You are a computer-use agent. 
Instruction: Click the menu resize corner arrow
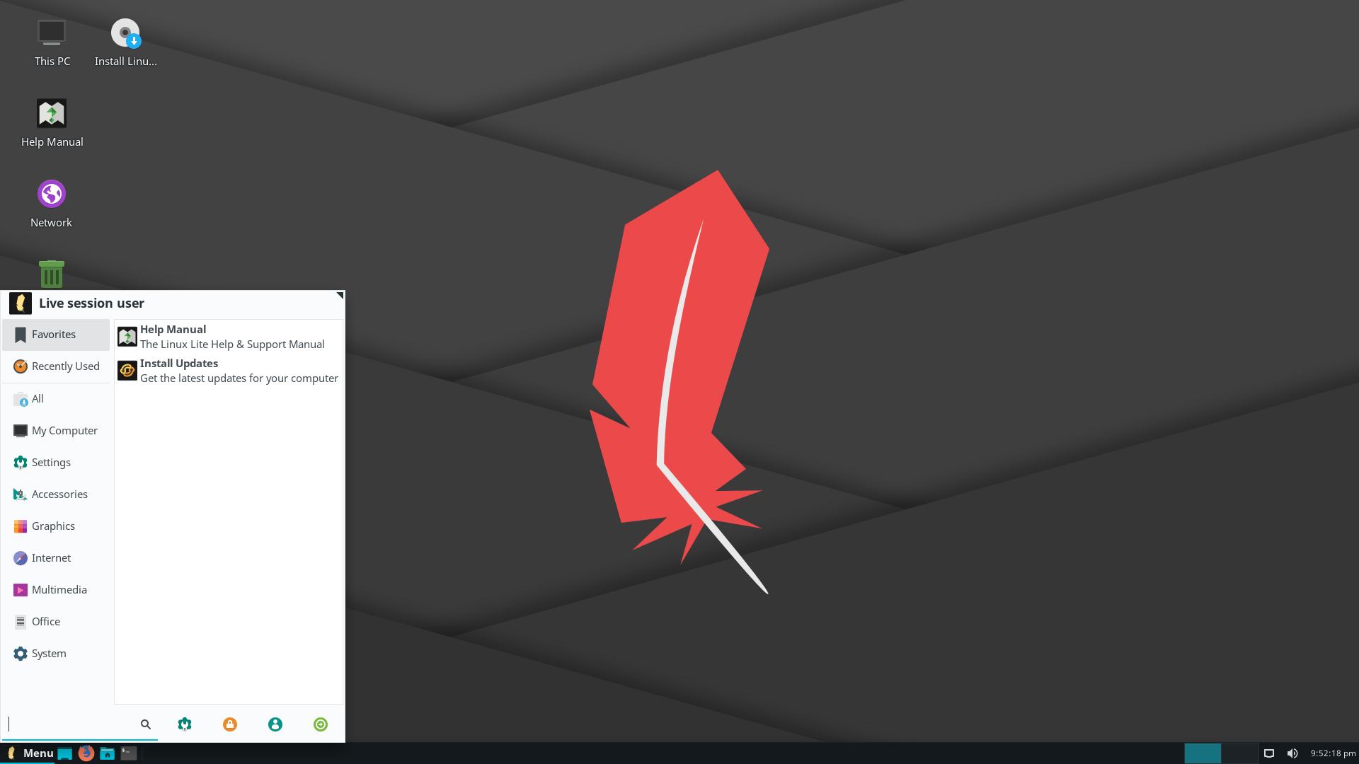click(x=340, y=295)
